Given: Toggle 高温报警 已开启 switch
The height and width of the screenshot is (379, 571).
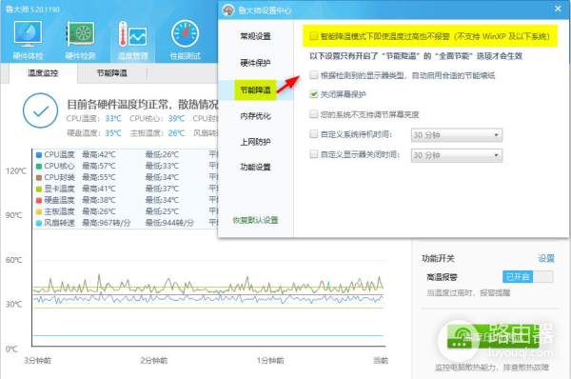Looking at the screenshot, I should (x=527, y=276).
